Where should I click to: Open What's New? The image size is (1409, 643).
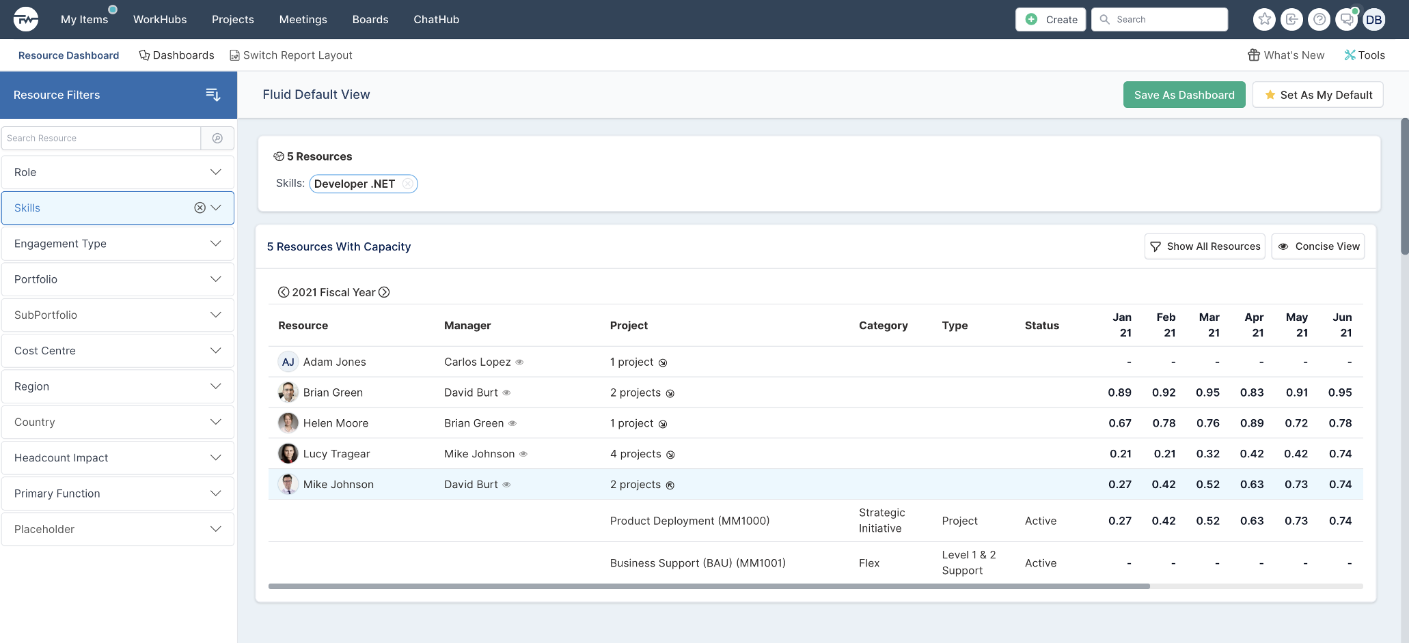point(1286,55)
